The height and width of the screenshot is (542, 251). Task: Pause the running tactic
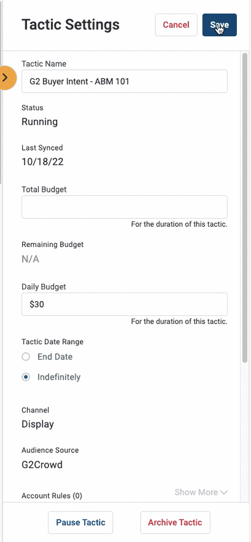pyautogui.click(x=80, y=522)
